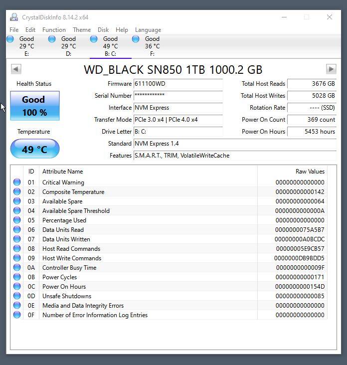Image resolution: width=347 pixels, height=365 pixels.
Task: Click status orb for Host Read Commands row
Action: (x=17, y=249)
